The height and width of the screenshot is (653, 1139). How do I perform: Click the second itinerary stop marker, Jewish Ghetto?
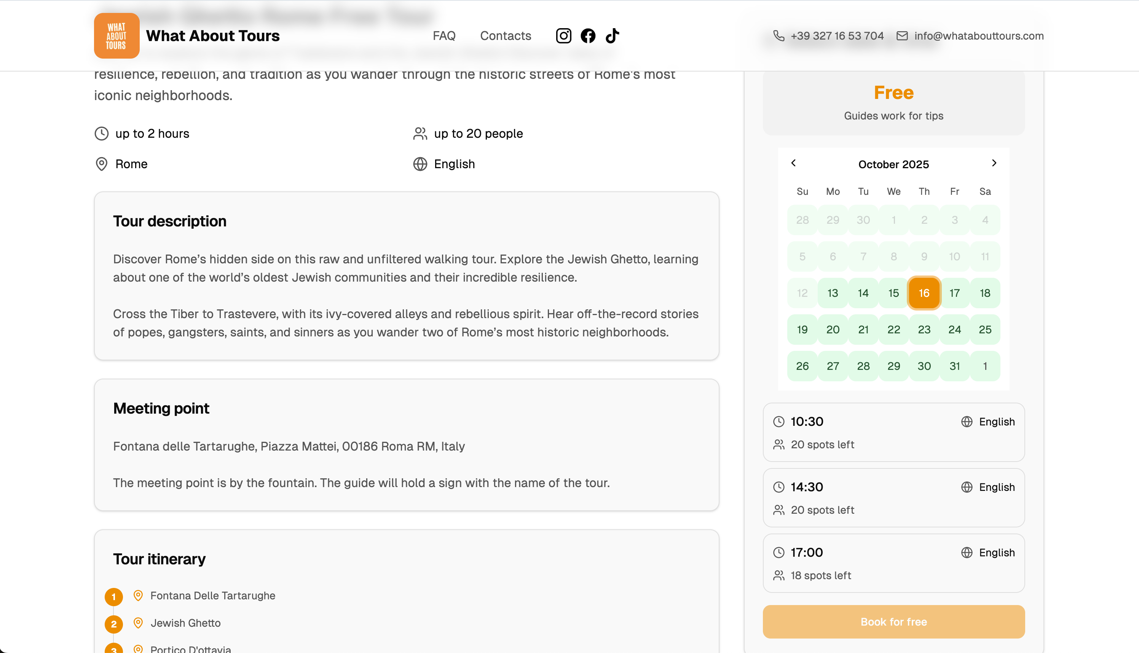point(113,624)
